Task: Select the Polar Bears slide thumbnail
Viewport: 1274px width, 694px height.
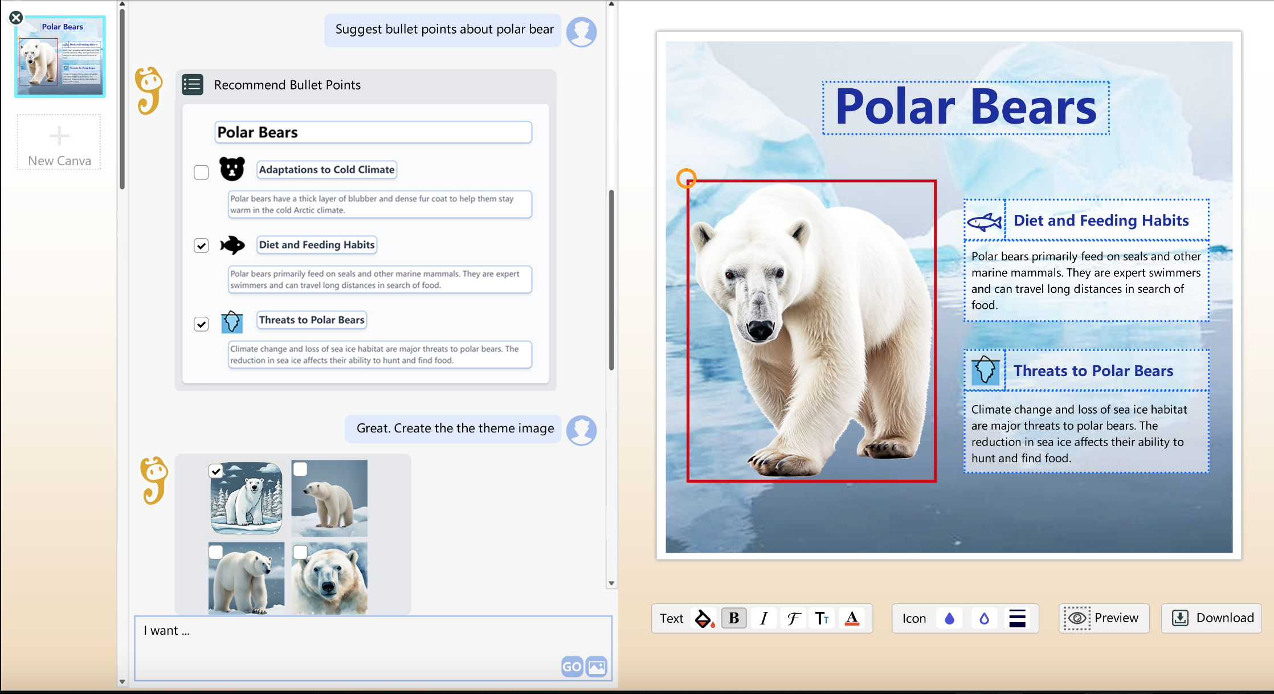Action: 59,56
